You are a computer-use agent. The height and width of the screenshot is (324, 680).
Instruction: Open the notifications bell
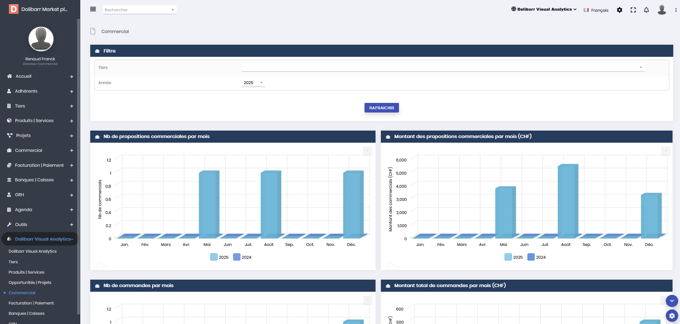coord(646,10)
